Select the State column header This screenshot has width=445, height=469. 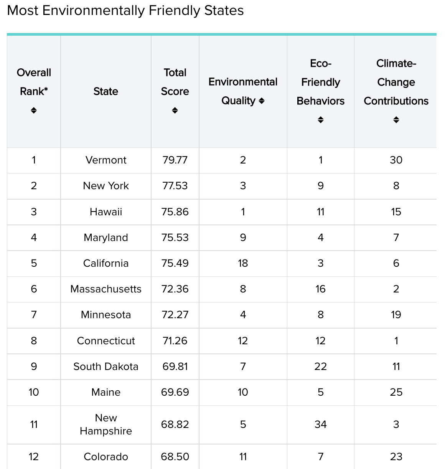click(x=106, y=91)
